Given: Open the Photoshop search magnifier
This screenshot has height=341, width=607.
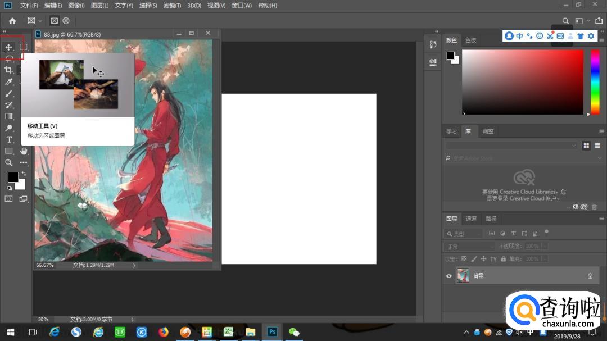Looking at the screenshot, I should (x=565, y=21).
